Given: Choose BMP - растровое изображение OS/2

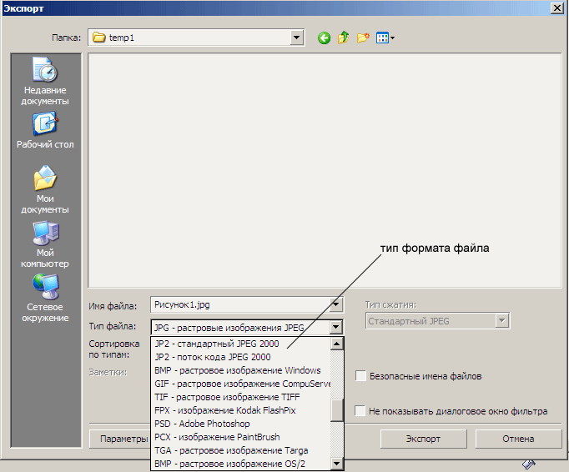Looking at the screenshot, I should (240, 464).
